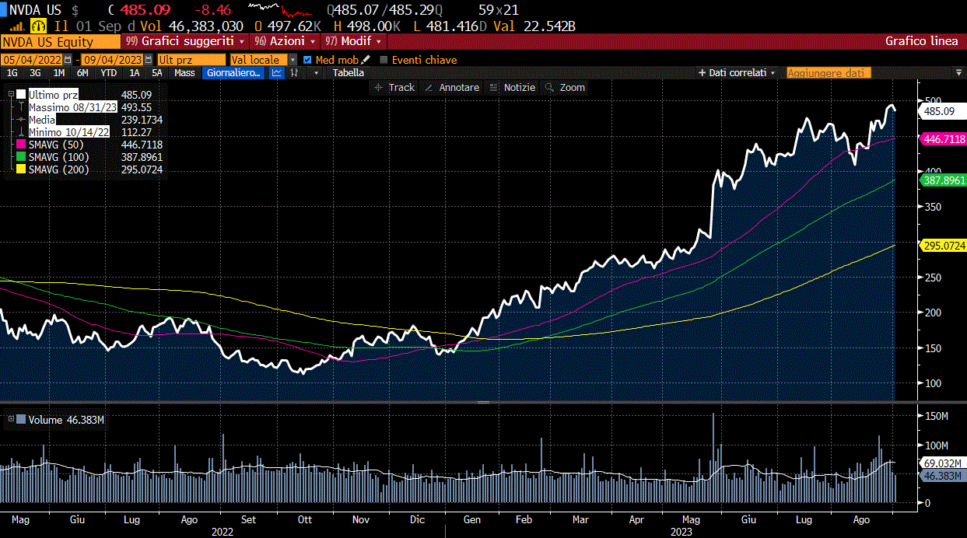Open the Grafici suggeriti menu
The image size is (967, 538).
coord(185,41)
